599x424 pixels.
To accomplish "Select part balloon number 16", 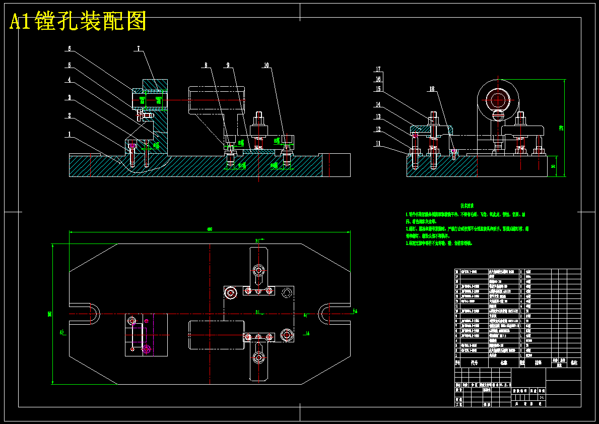I will pyautogui.click(x=378, y=79).
